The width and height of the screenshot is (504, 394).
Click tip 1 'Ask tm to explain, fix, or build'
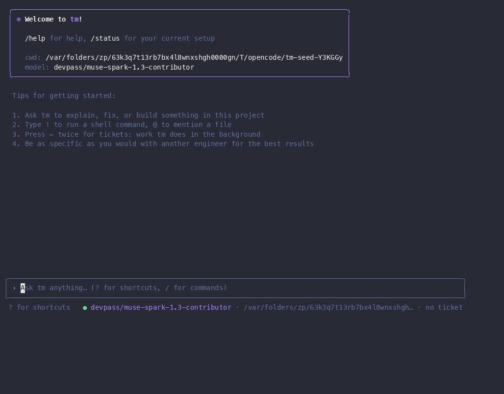pos(138,115)
